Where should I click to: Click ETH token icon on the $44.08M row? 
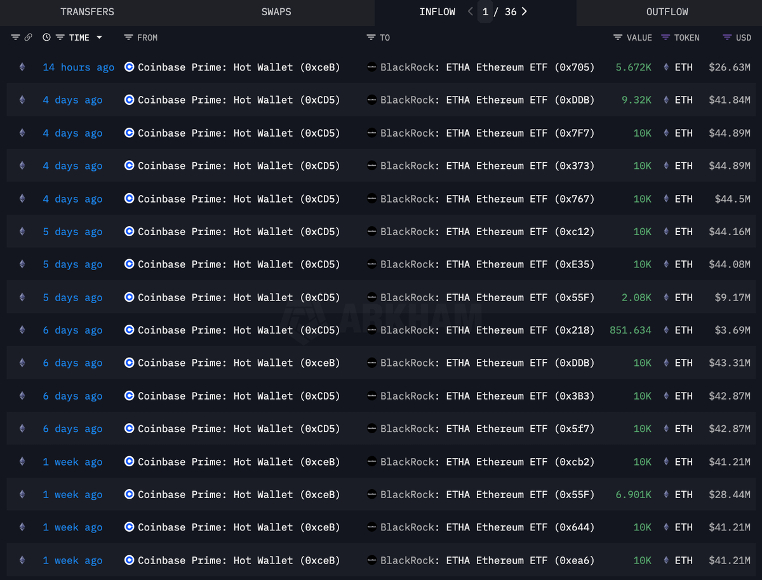click(x=666, y=264)
